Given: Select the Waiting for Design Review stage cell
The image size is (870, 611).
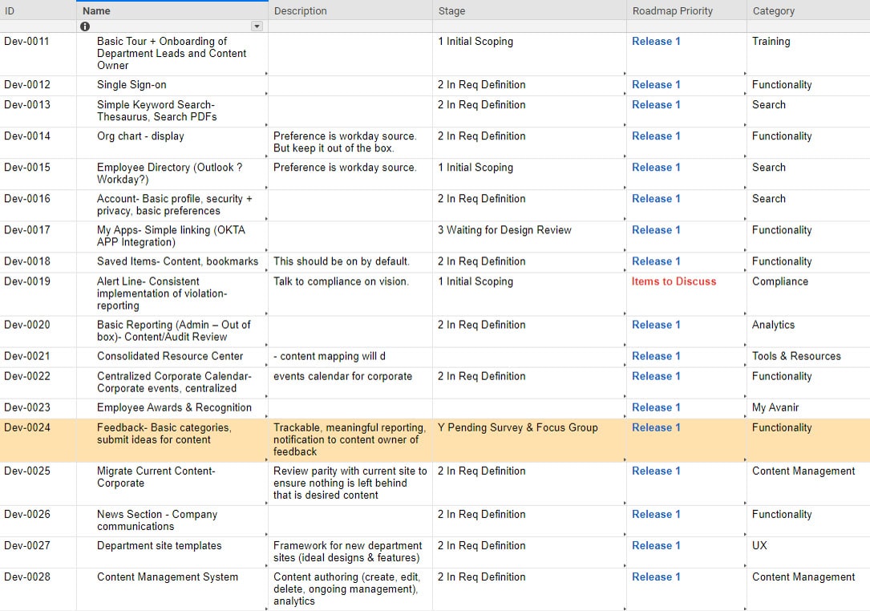Looking at the screenshot, I should coord(529,237).
